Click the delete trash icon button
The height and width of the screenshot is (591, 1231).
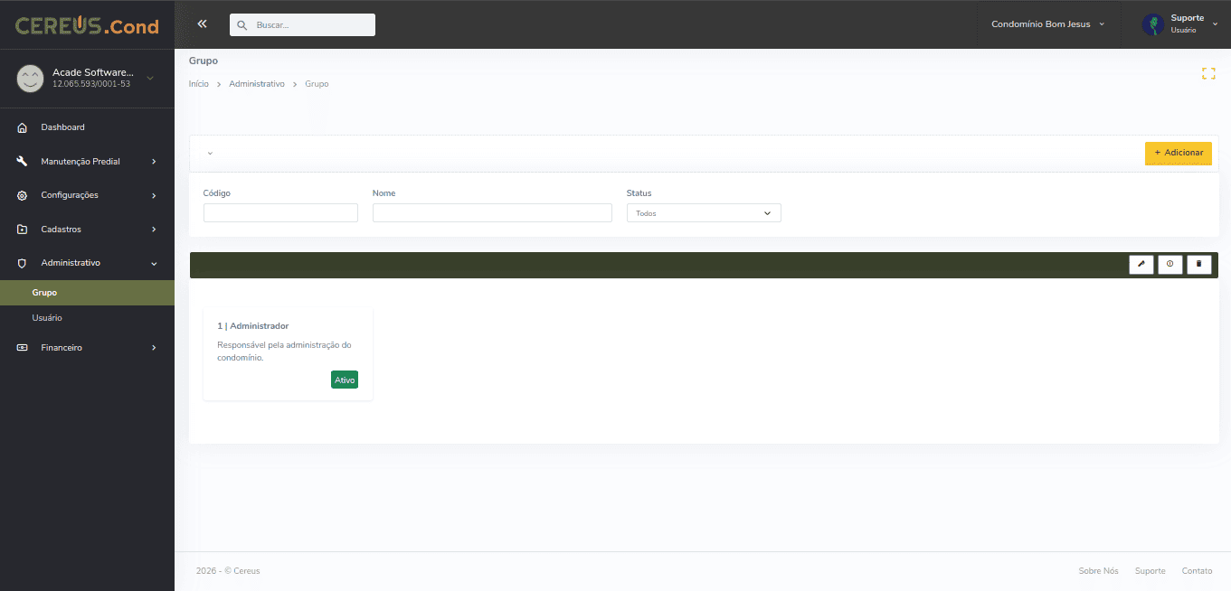[x=1198, y=265]
